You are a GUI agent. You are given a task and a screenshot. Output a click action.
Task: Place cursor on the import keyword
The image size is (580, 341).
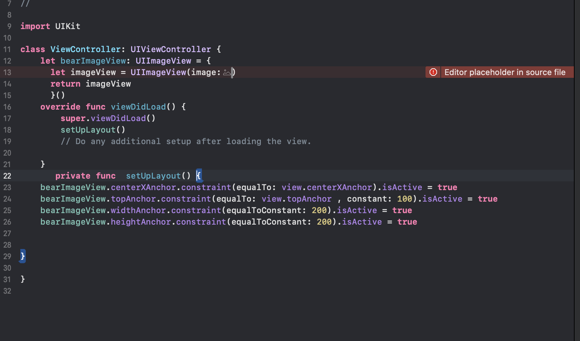[x=35, y=26]
